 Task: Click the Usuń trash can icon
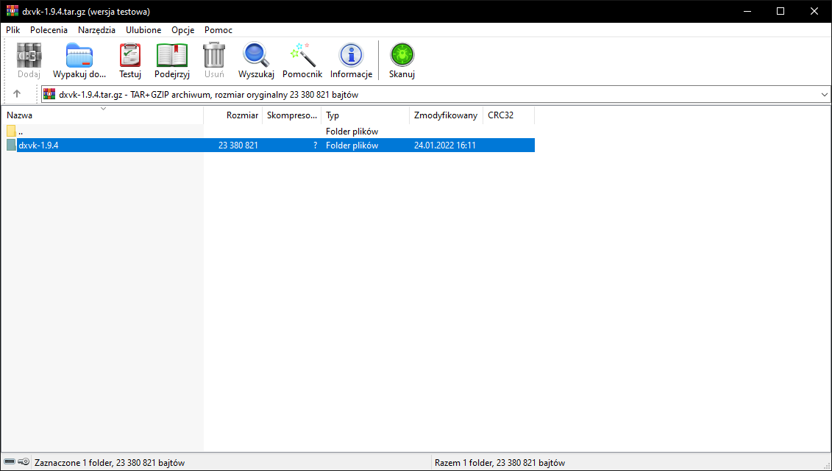click(214, 55)
